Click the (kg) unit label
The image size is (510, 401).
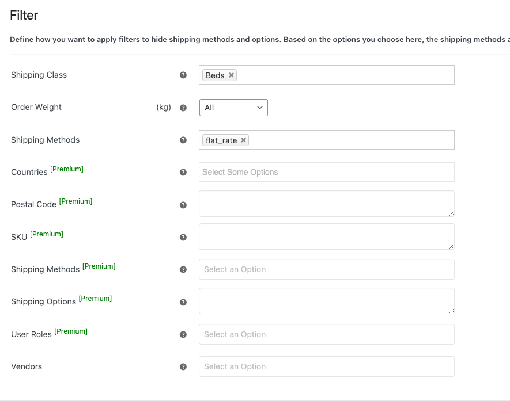(164, 107)
